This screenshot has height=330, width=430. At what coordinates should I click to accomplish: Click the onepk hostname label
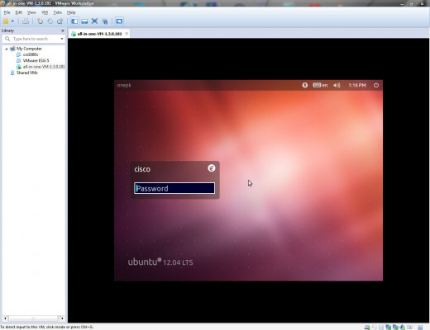pos(124,85)
